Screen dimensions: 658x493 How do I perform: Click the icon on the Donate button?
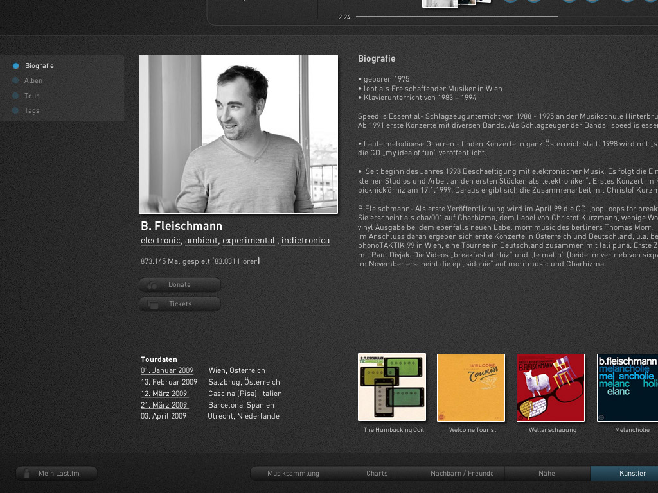[152, 284]
